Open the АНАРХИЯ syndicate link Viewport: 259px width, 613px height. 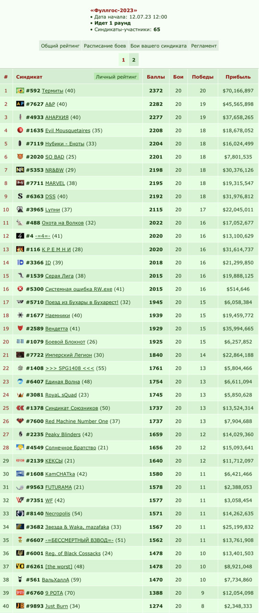(57, 117)
